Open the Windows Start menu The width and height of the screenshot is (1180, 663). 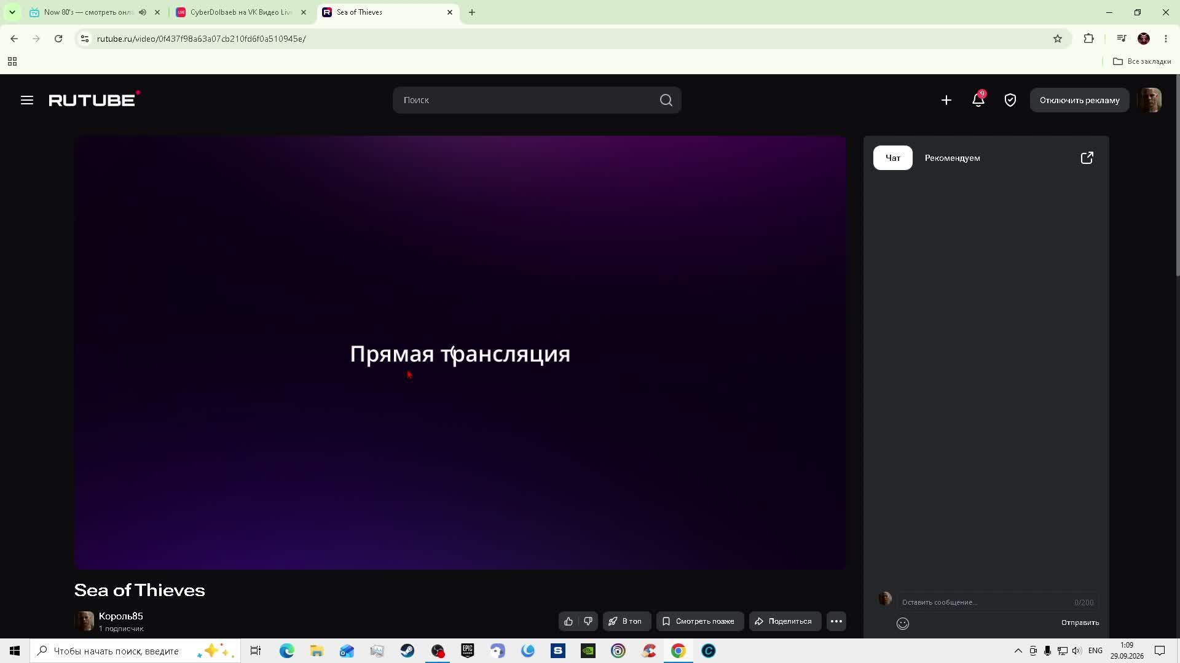tap(15, 651)
